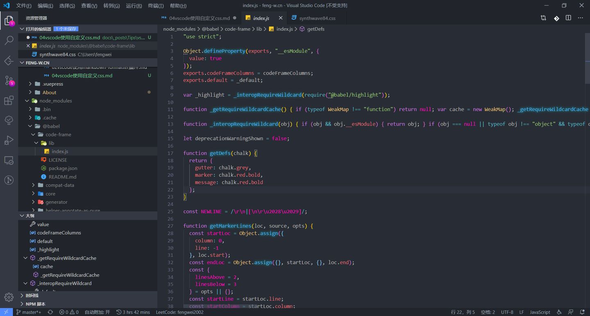Go to line via 行 22, 列 5 in the status bar
Image resolution: width=590 pixels, height=316 pixels.
(463, 312)
